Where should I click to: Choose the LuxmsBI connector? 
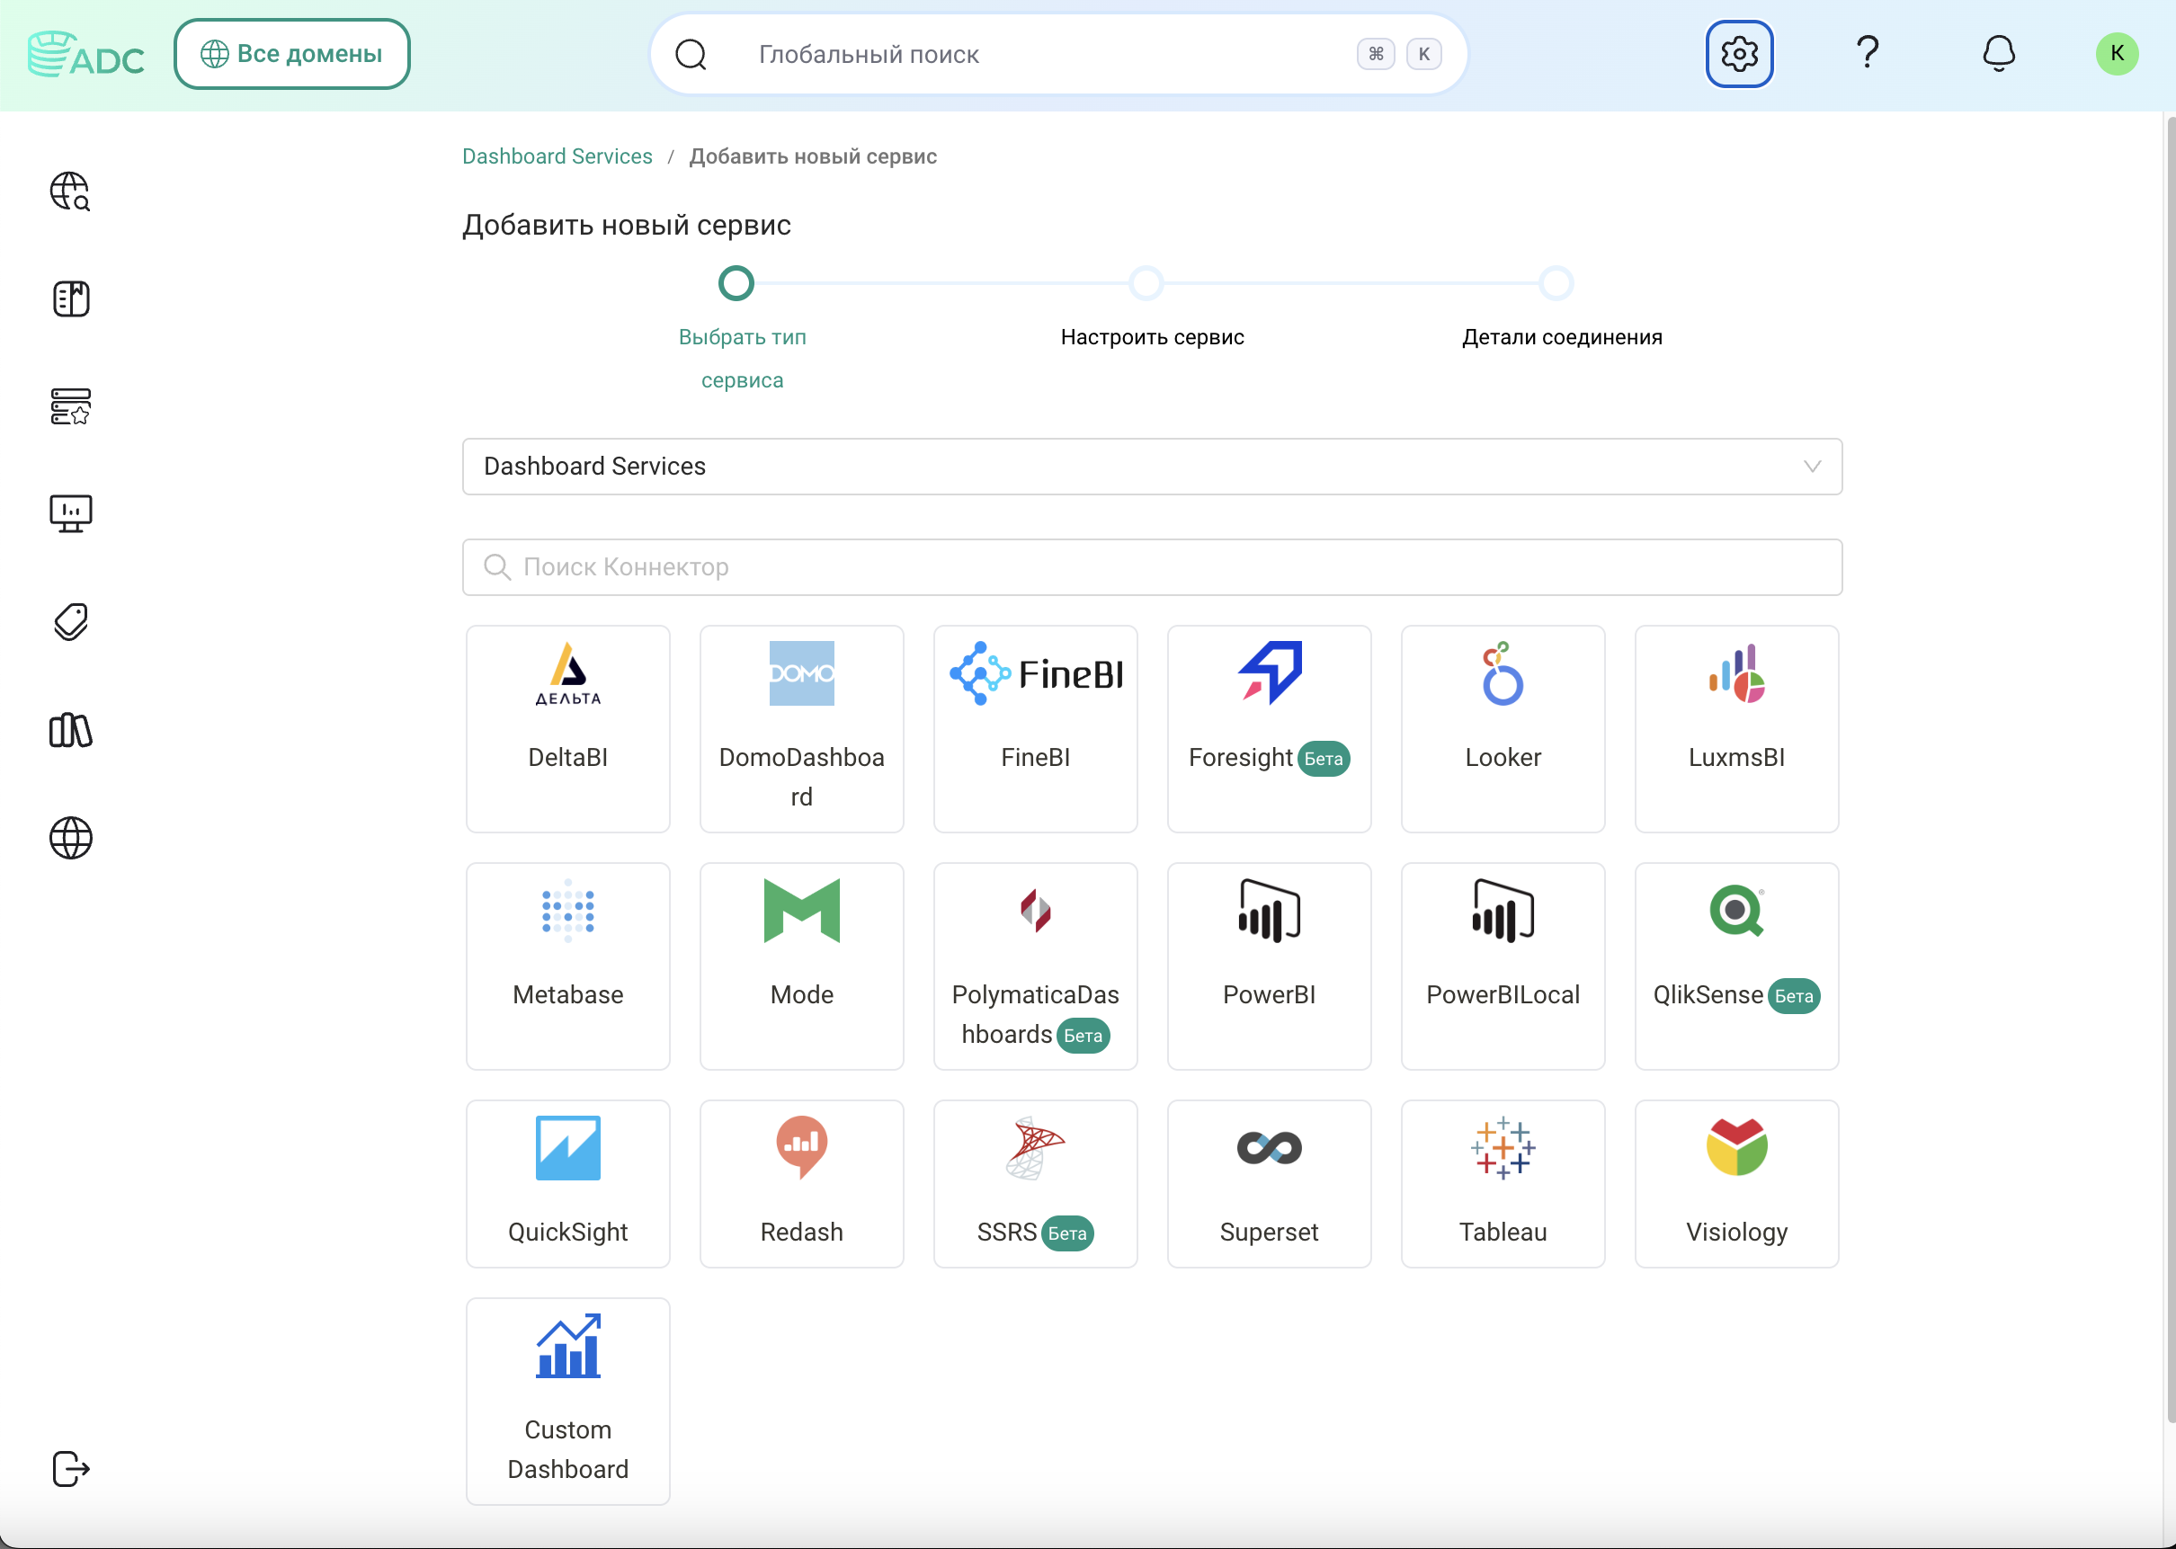tap(1736, 729)
